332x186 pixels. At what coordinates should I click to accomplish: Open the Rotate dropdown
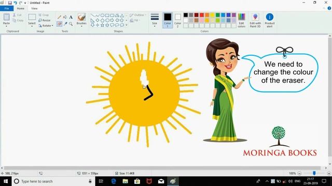point(46,26)
